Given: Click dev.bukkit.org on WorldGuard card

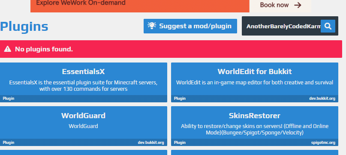Looking at the screenshot, I should (151, 143).
